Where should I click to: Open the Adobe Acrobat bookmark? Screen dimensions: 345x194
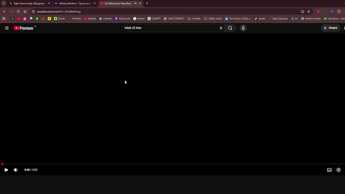(x=311, y=19)
